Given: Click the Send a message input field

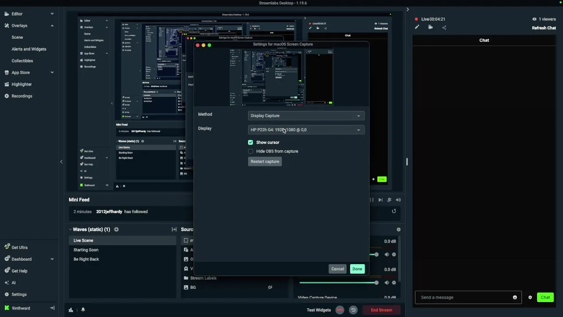Looking at the screenshot, I should 468,297.
